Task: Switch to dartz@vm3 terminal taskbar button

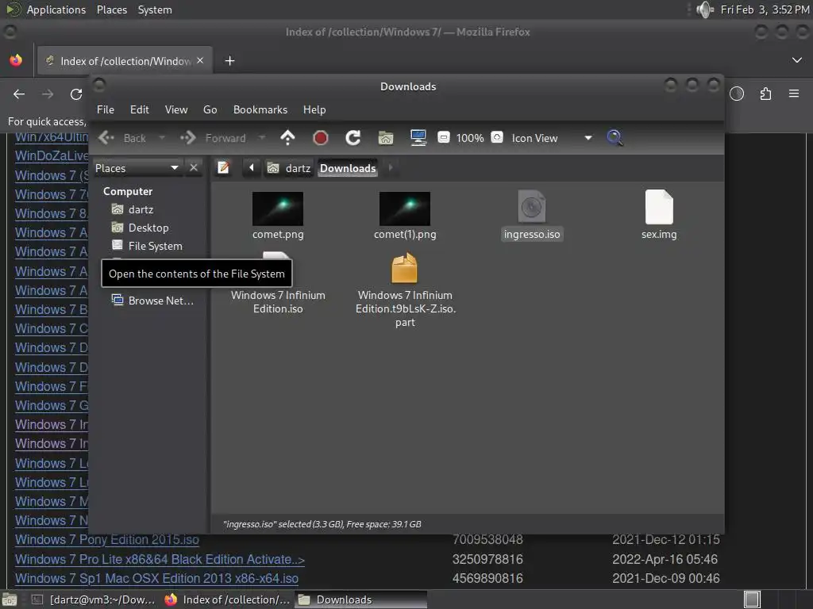Action: click(94, 599)
